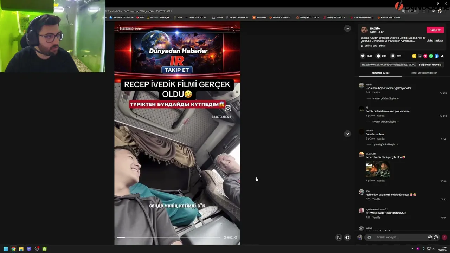Mention a user with the @ icon
The image size is (450, 253).
tap(430, 238)
